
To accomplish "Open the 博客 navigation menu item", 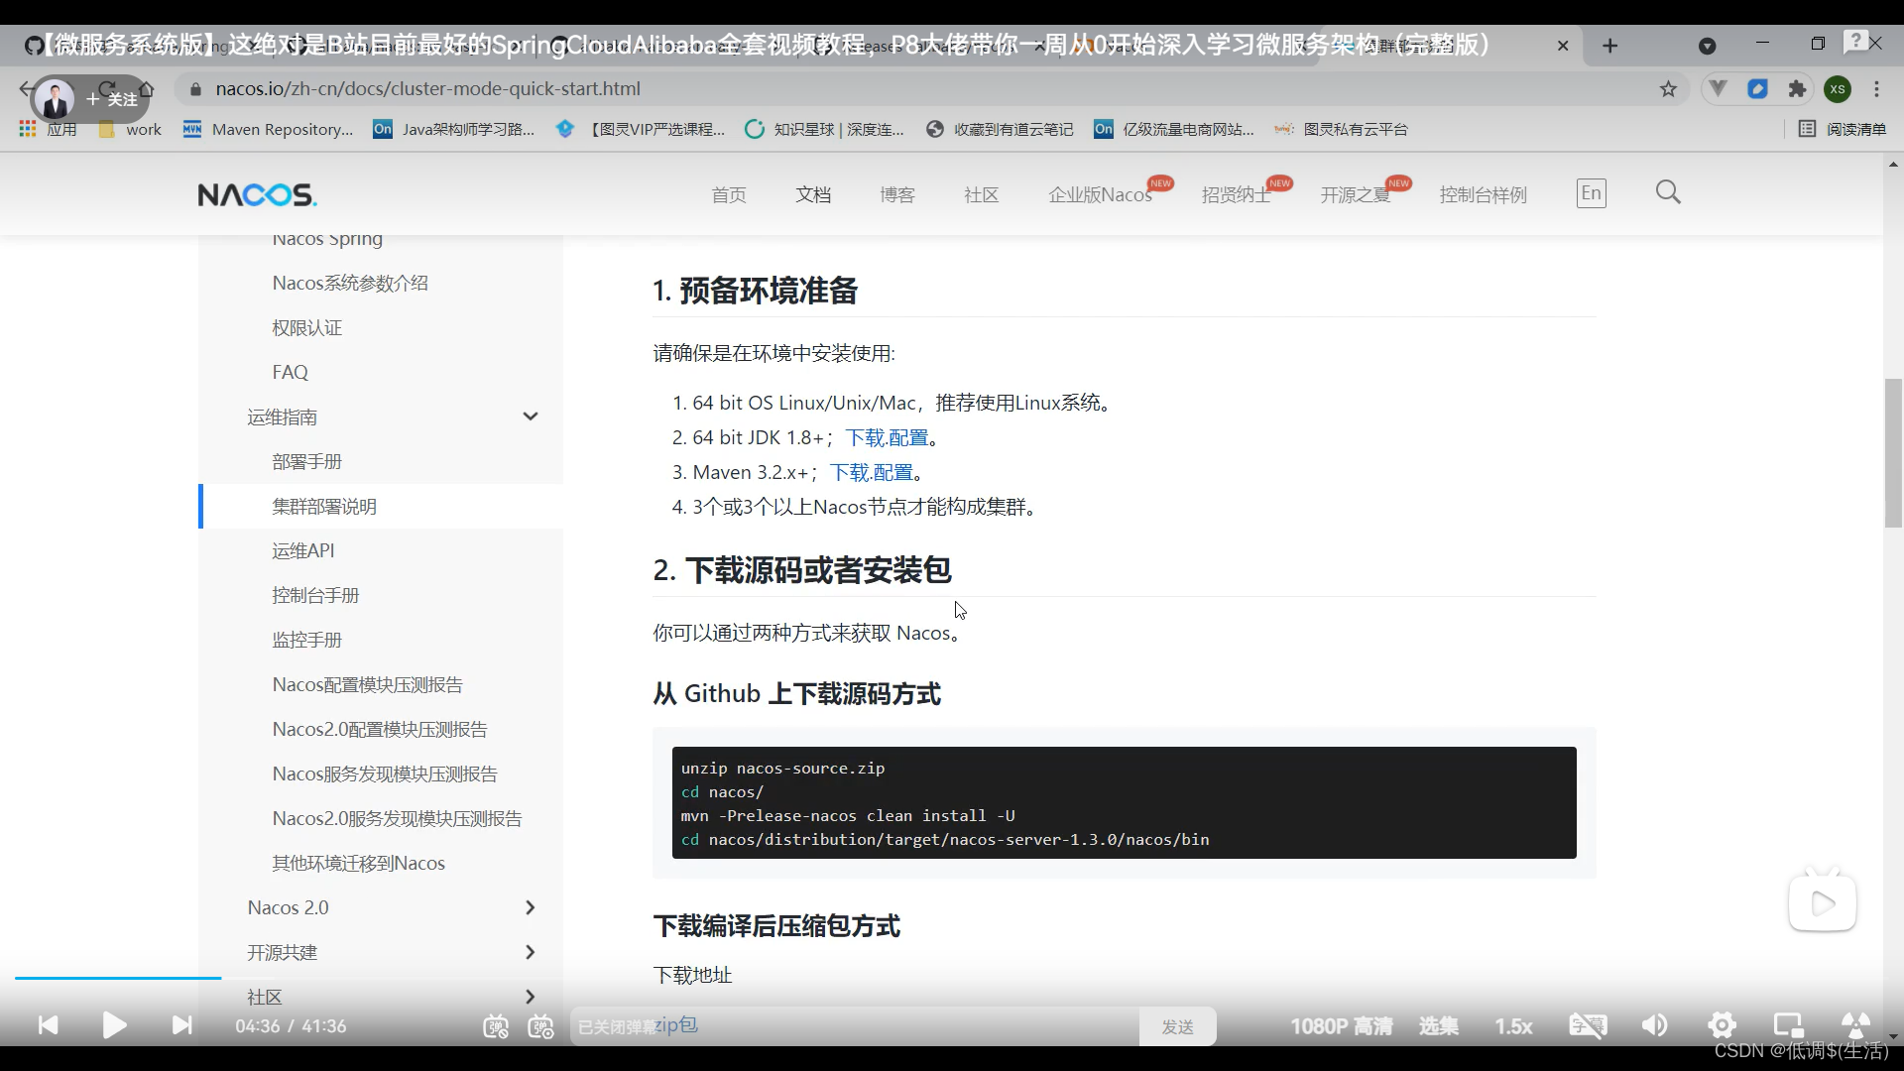I will (x=896, y=195).
